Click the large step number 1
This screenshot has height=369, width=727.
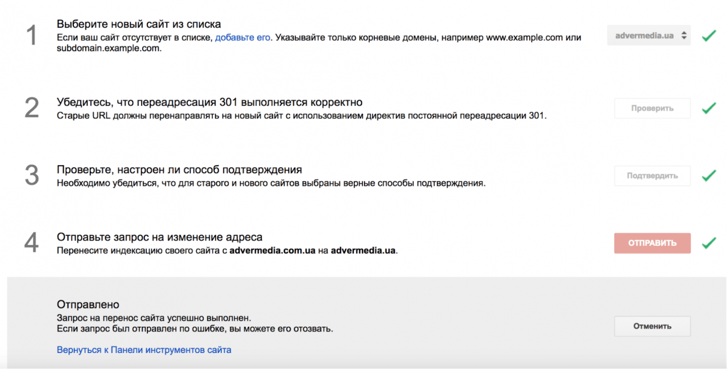point(32,36)
